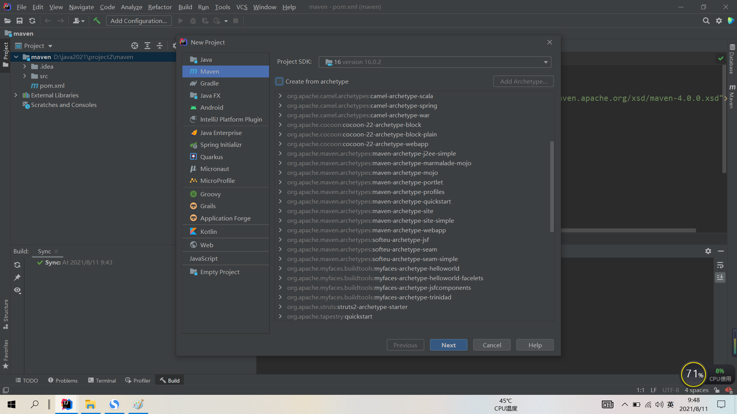Click the Build hammer icon in toolbar
This screenshot has height=414, width=737.
point(97,21)
